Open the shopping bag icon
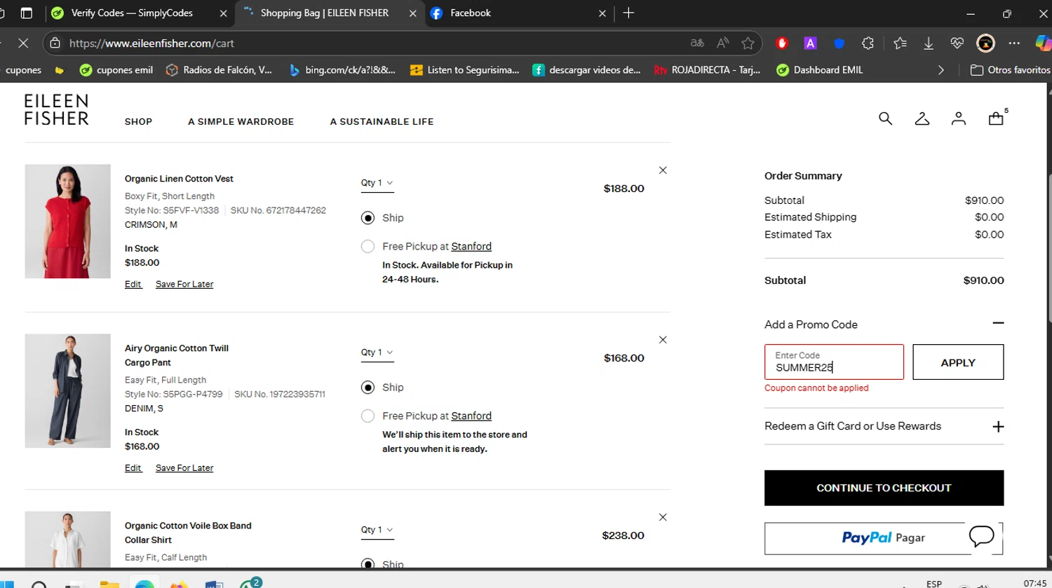The width and height of the screenshot is (1052, 588). (x=996, y=118)
